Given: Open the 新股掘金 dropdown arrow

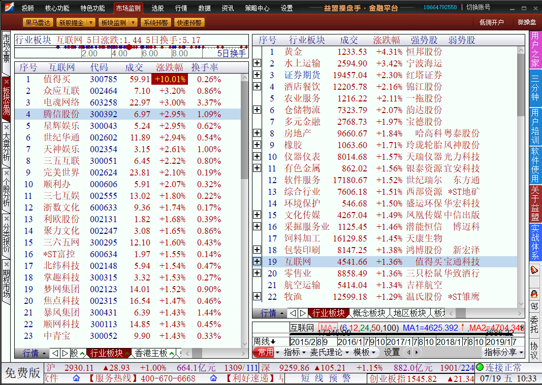Looking at the screenshot, I should tap(91, 22).
